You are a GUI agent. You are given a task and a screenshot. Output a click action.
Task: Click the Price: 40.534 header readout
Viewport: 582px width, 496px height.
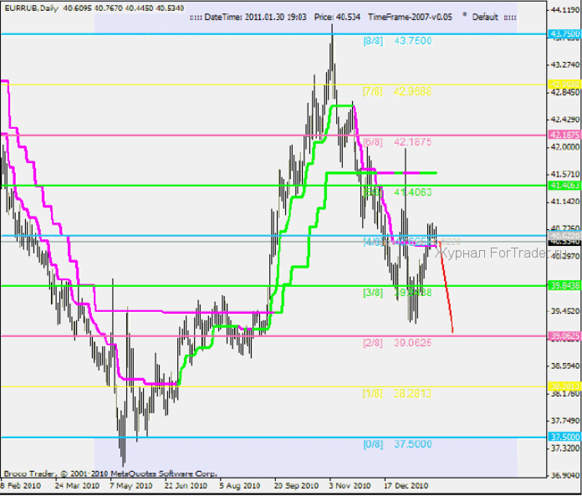pyautogui.click(x=337, y=17)
